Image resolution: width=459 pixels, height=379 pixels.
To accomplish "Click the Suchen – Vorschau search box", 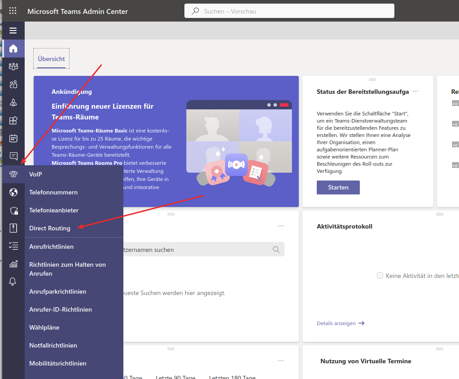I will click(289, 11).
